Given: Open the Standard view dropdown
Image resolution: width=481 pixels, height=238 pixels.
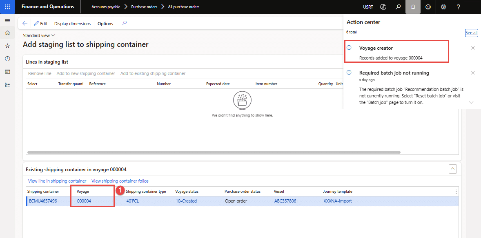Looking at the screenshot, I should click(39, 35).
